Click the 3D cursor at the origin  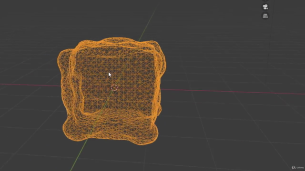click(114, 87)
